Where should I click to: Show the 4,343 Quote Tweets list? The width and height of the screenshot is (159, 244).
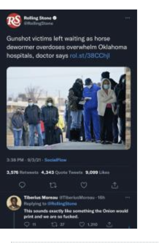[62, 172]
